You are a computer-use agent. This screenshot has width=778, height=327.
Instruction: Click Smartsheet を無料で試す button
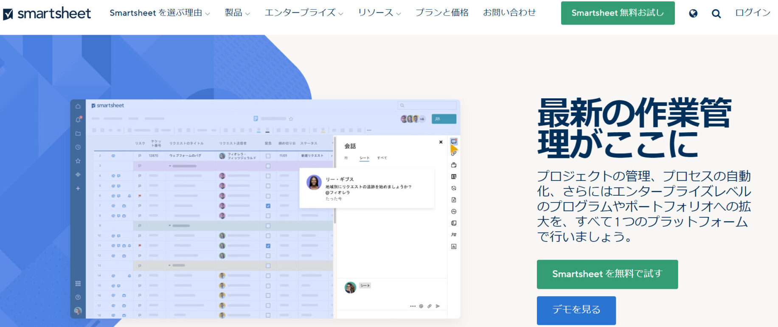click(x=607, y=274)
